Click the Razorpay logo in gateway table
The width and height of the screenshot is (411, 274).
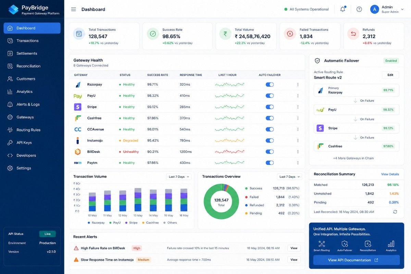tap(78, 85)
